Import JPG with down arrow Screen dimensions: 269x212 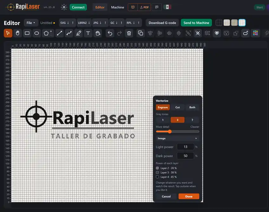101,23
